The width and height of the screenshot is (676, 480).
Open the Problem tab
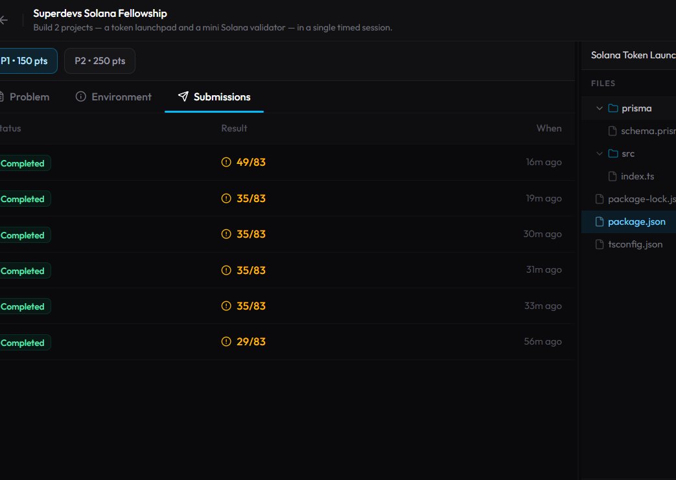25,97
